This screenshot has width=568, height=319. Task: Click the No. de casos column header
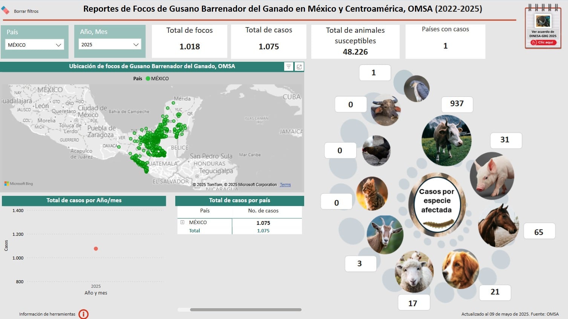263,211
